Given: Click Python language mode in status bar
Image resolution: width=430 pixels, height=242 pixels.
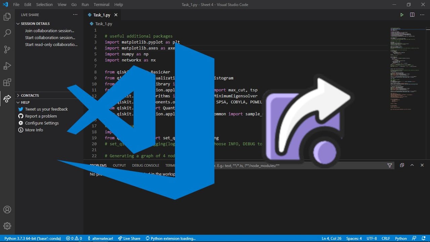Looking at the screenshot, I should tap(401, 238).
